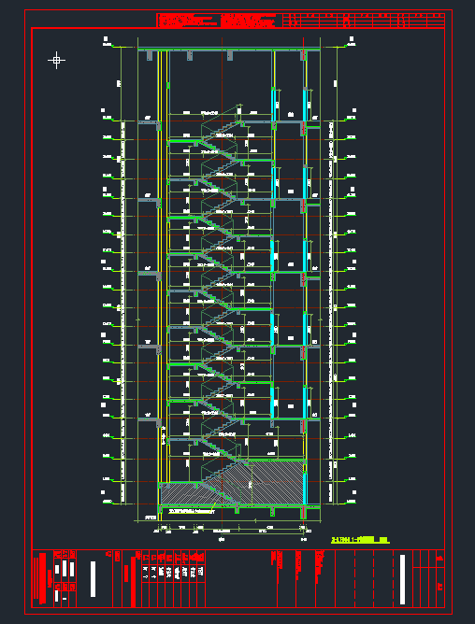The height and width of the screenshot is (624, 475).
Task: Click the tall white bar in bottom-right title block
Action: click(x=402, y=579)
